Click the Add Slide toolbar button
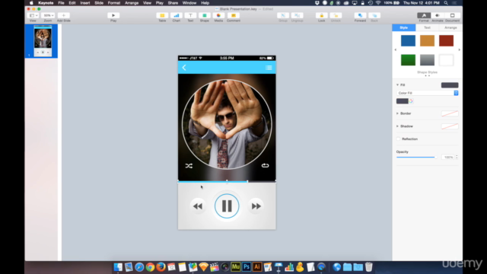The height and width of the screenshot is (274, 487). tap(64, 15)
